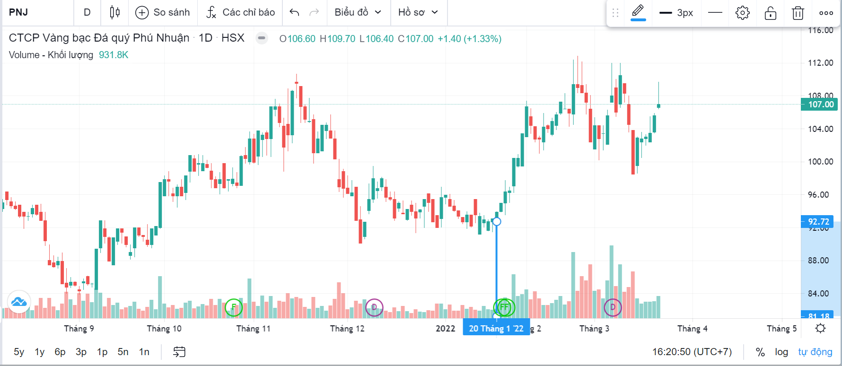842x366 pixels.
Task: Select the 6p time range
Action: pos(60,352)
